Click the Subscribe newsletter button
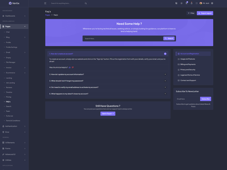227x170 pixels. click(x=205, y=99)
